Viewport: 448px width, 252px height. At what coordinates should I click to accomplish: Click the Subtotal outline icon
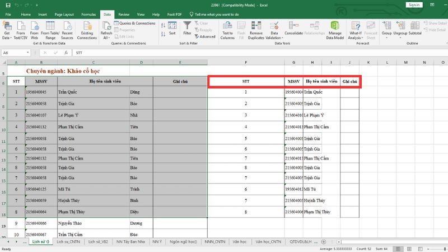click(x=415, y=27)
